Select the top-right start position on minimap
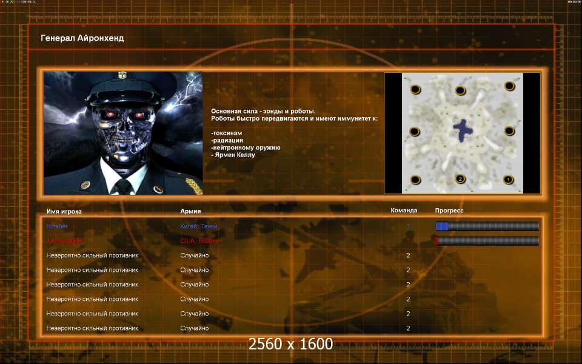The image size is (582, 364). [510, 86]
